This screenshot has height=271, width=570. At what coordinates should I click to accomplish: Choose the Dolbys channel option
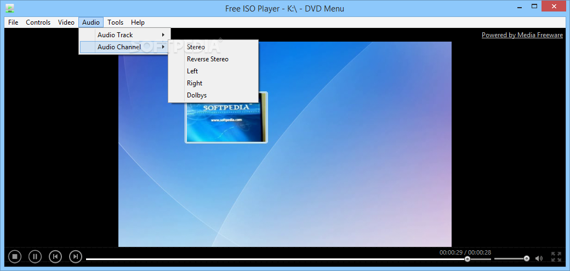pos(213,95)
